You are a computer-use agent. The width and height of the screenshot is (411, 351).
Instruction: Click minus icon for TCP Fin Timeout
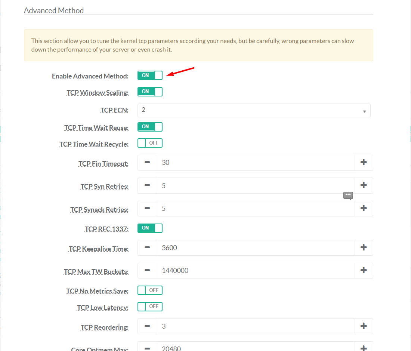[147, 163]
